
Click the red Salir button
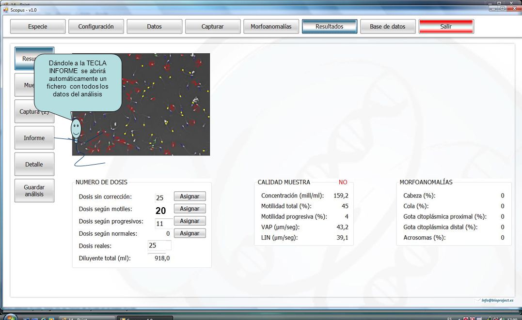pyautogui.click(x=446, y=27)
